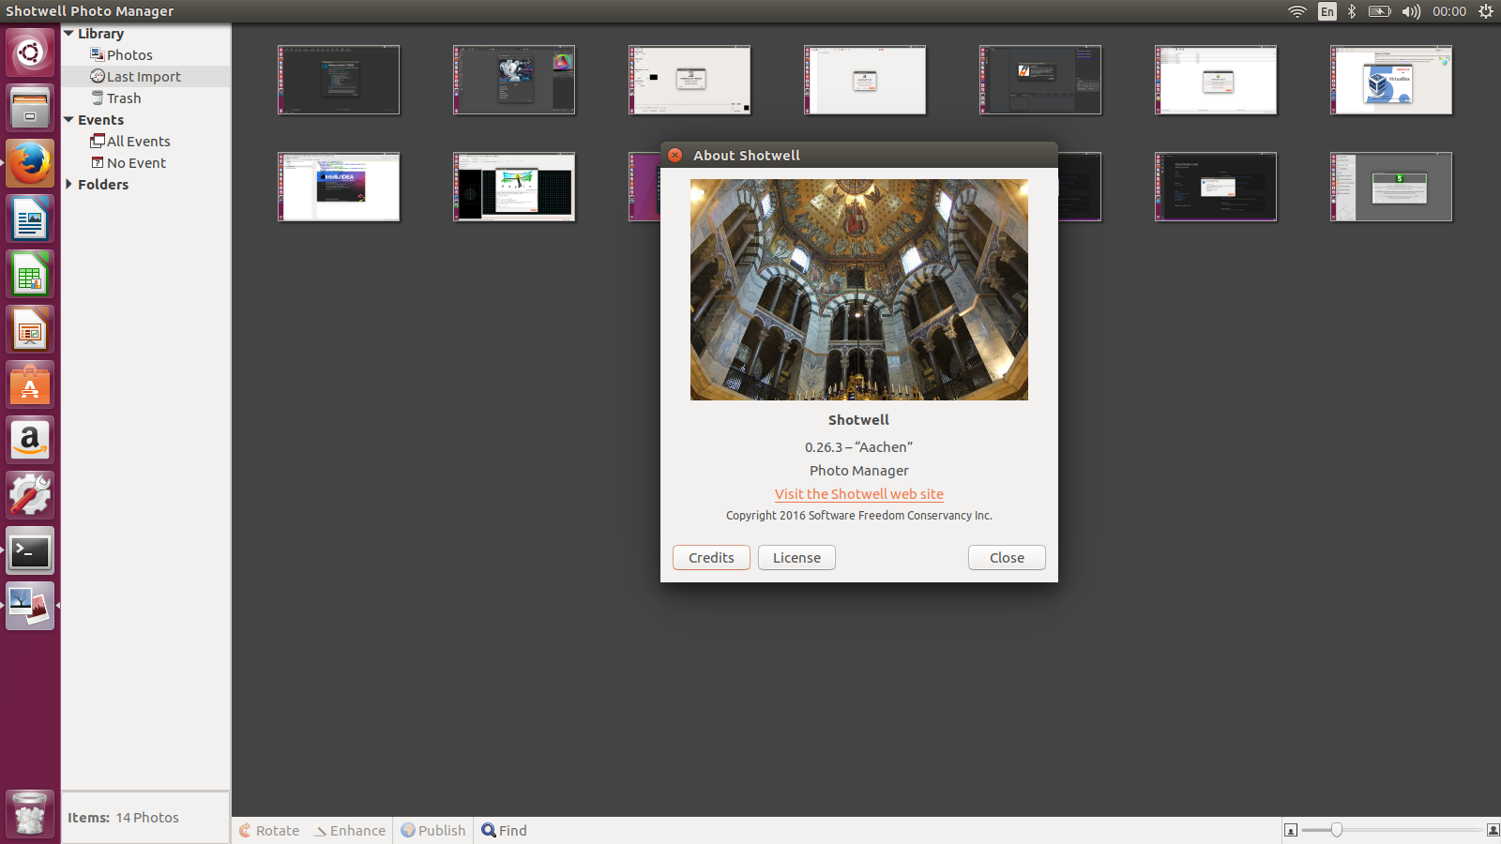Screen dimensions: 1501x844
Task: Click the large-thumbnails icon right of zoom slider
Action: [1493, 830]
